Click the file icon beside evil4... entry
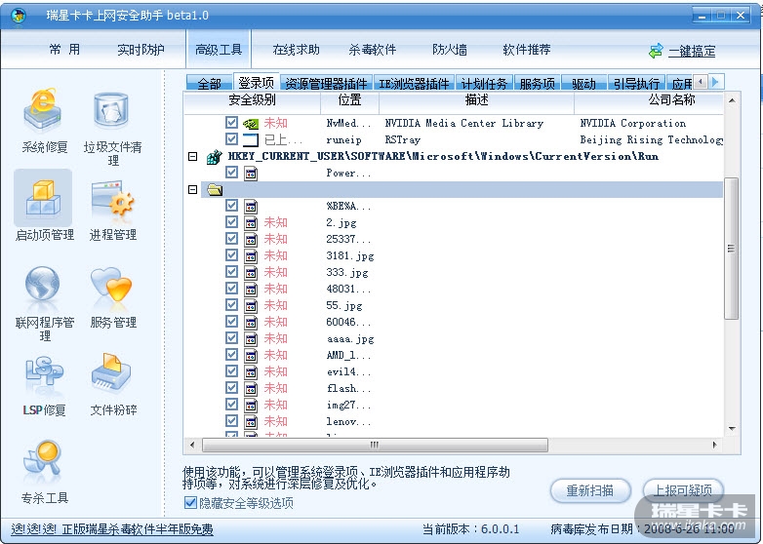 [251, 371]
